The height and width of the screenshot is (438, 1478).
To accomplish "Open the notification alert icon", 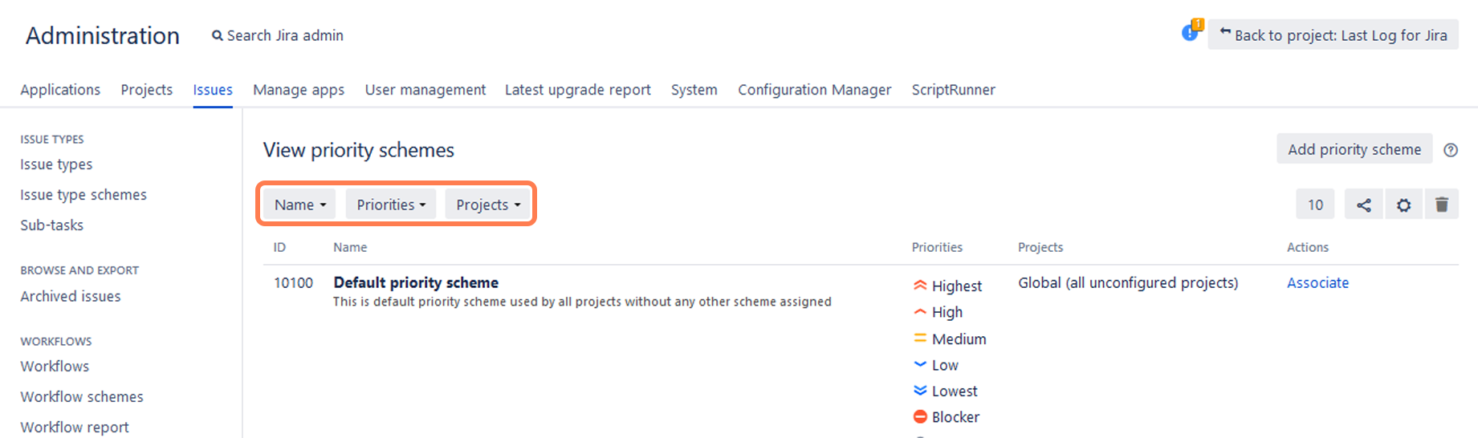I will (x=1191, y=32).
